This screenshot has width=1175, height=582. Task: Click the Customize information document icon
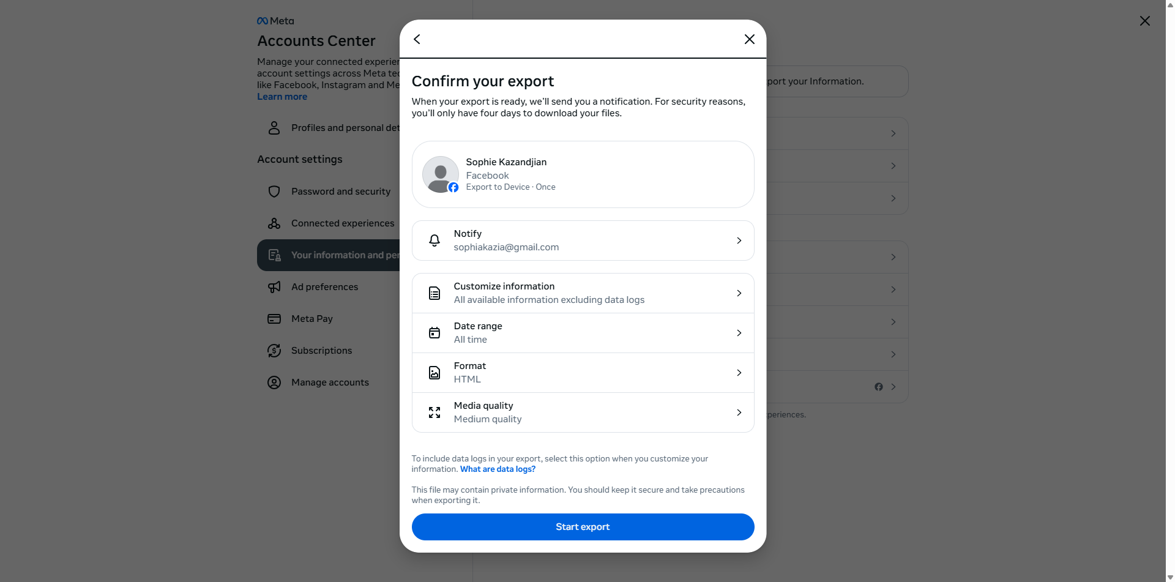pyautogui.click(x=435, y=293)
